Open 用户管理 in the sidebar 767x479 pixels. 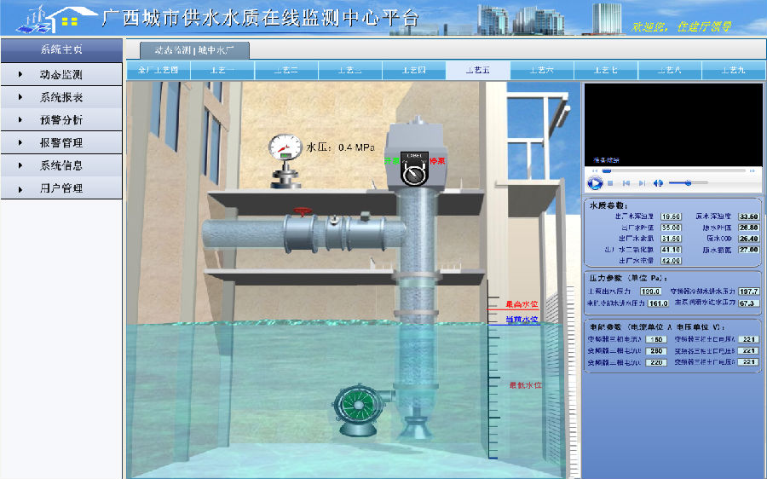(61, 188)
